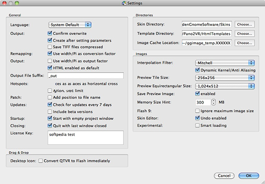Viewport: 265px width, 184px height.
Task: Expand the Interpolation Filter Mitchell dropdown
Action: pyautogui.click(x=225, y=63)
